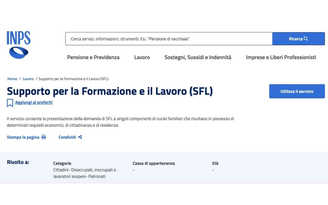Click Utilizza il servizio button
Viewport: 328px width, 205px height.
(297, 91)
